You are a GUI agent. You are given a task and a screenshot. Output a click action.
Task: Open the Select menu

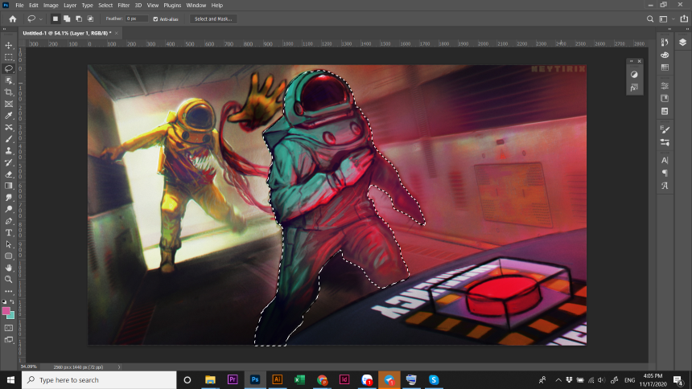point(105,5)
